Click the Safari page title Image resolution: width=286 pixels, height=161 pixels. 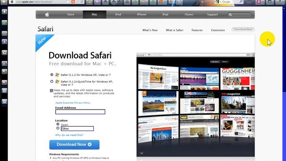coord(46,29)
